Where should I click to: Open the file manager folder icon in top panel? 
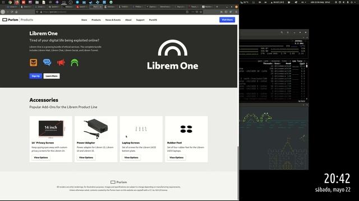37,2
